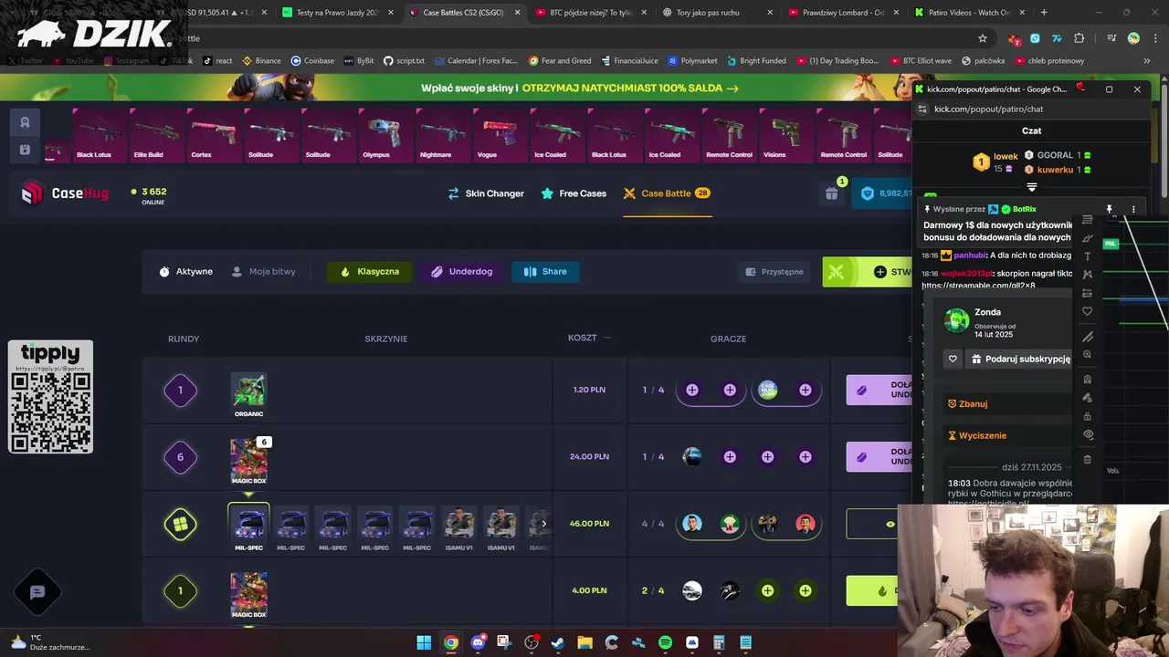Switch to the Tory jako pas ruchu tab
Viewport: 1169px width, 657px height.
tap(717, 13)
